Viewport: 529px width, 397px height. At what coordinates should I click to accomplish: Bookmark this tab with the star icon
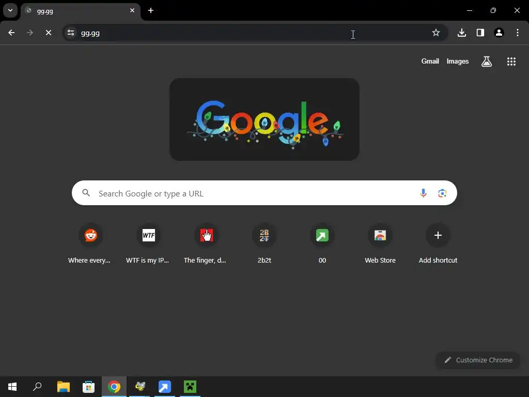[x=436, y=33]
